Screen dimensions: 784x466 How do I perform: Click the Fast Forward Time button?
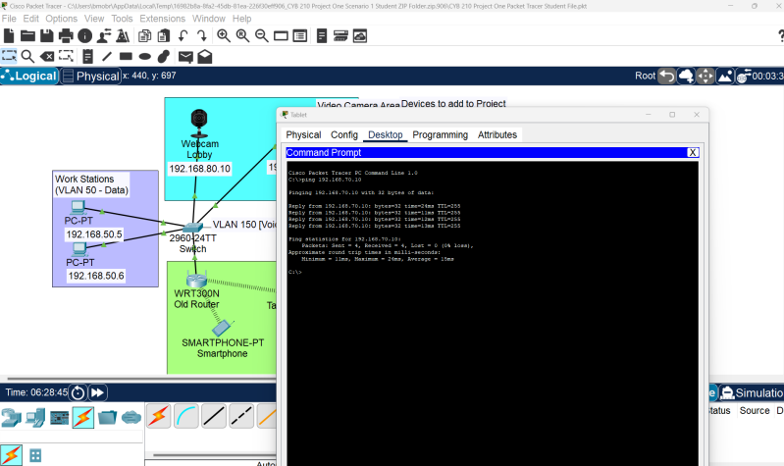point(98,391)
